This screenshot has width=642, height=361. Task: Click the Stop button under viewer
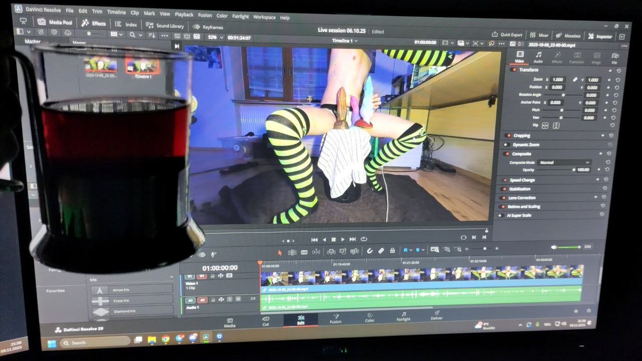click(333, 239)
